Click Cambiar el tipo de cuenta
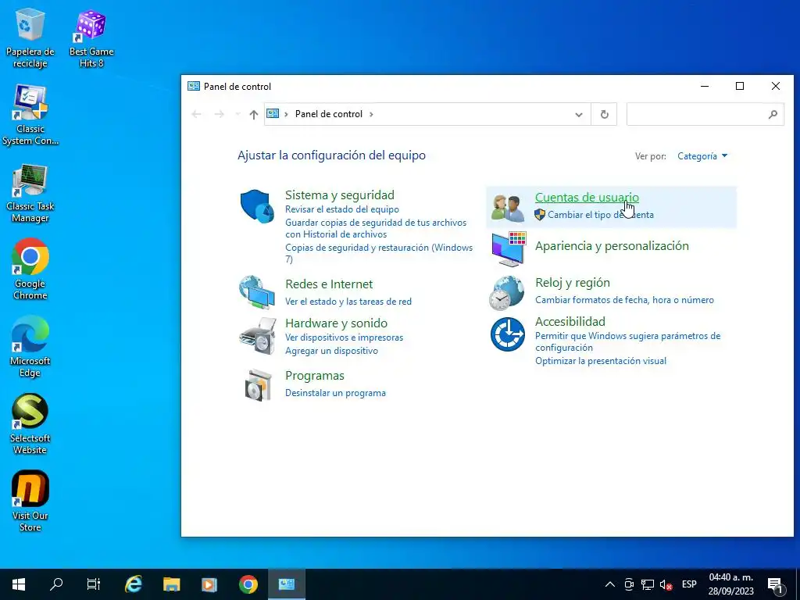 click(601, 215)
